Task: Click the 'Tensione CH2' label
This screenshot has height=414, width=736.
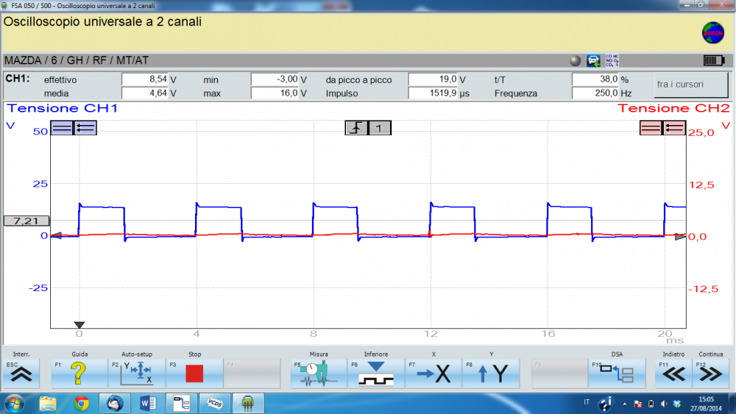Action: [673, 108]
